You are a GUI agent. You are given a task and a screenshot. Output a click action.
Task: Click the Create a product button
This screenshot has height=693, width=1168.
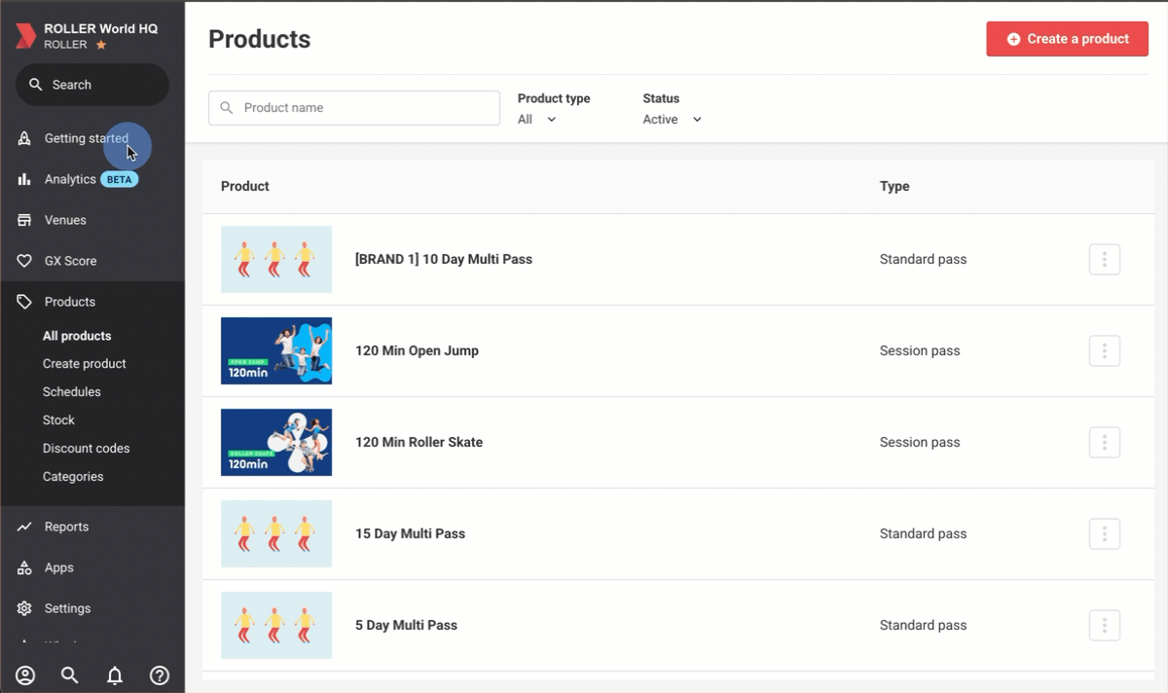[1067, 39]
